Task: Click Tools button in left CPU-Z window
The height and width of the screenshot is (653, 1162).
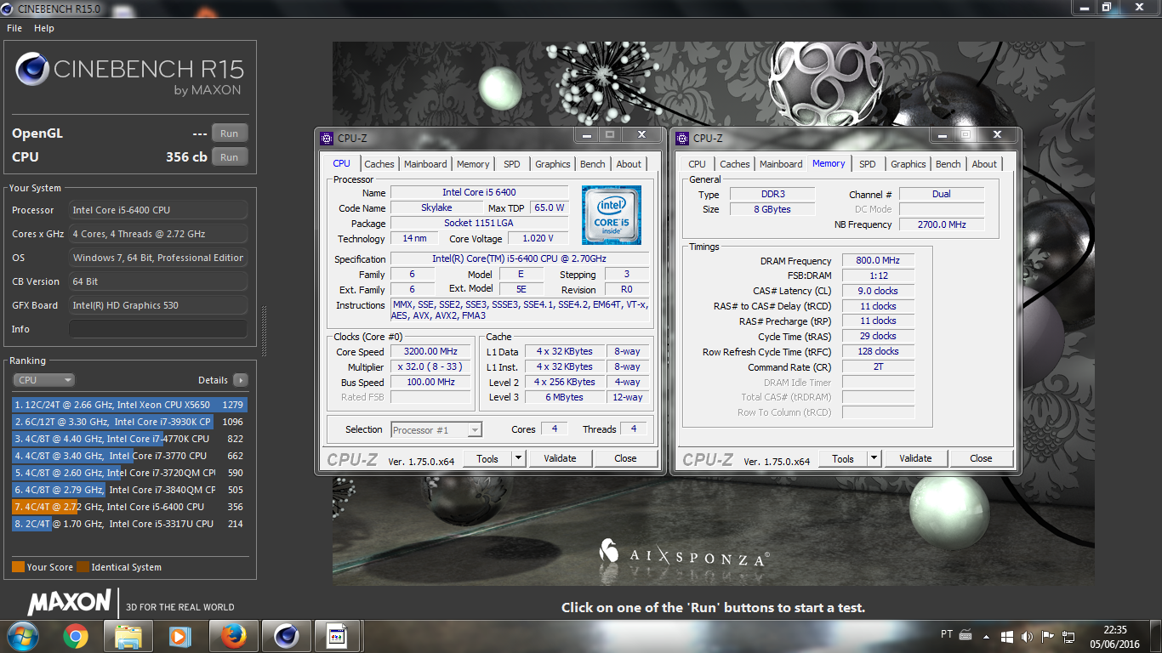Action: 487,458
